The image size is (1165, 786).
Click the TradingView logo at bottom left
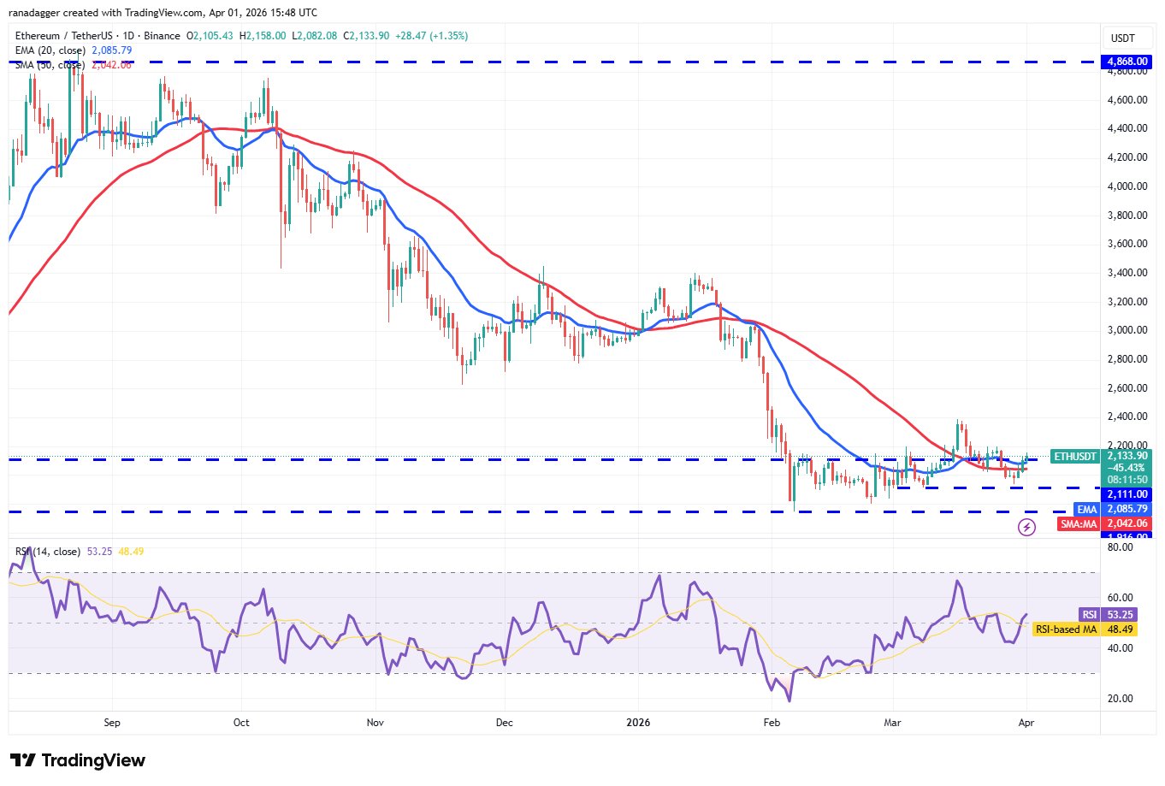(x=78, y=760)
